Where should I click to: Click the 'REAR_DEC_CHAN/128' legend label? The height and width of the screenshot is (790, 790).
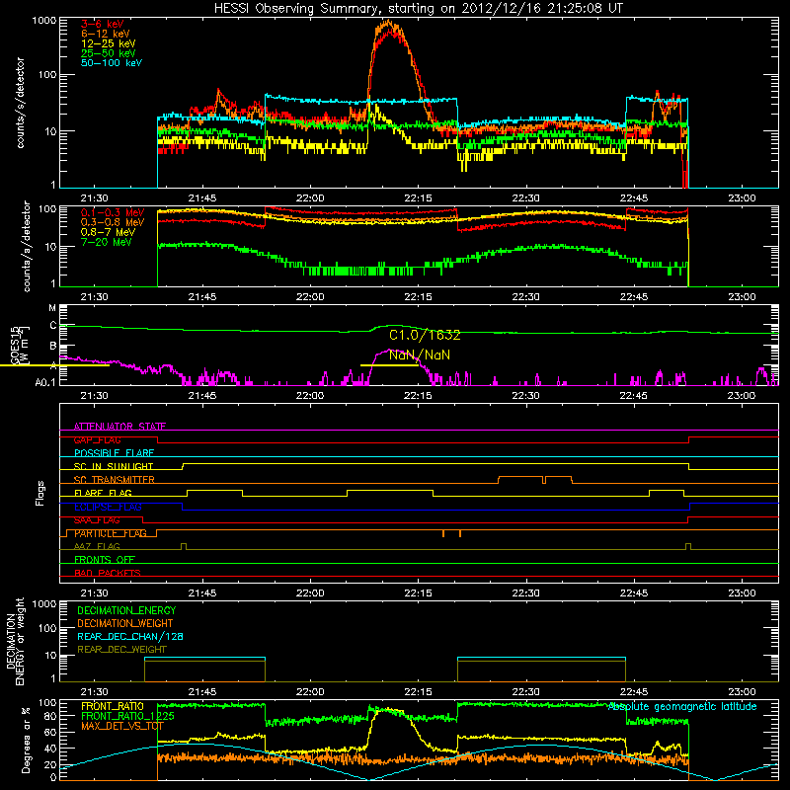(130, 637)
